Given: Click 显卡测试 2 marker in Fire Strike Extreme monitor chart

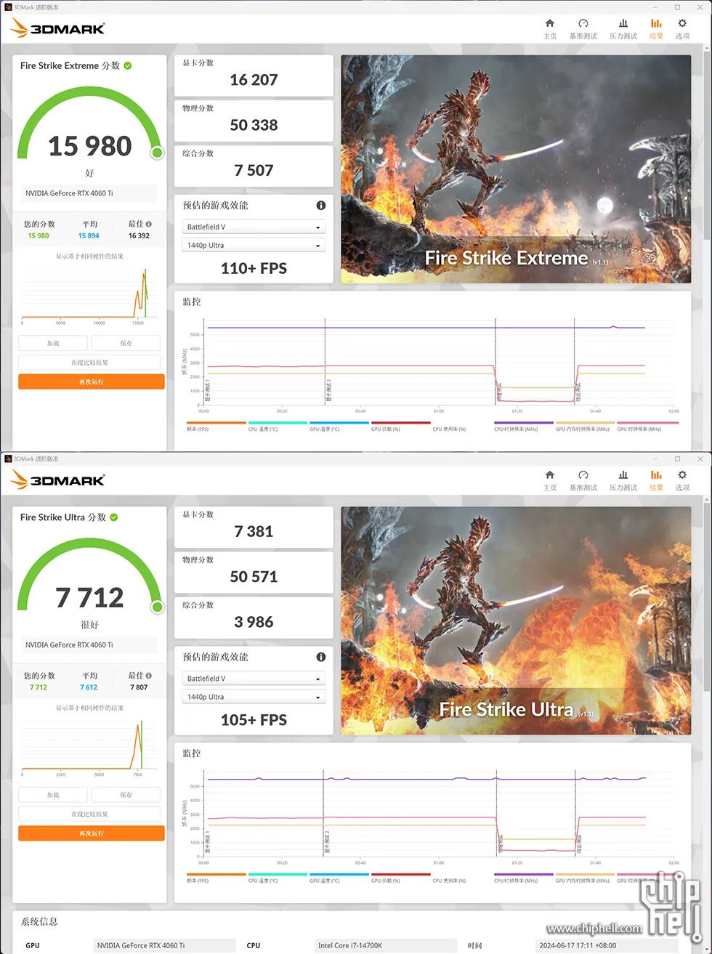Looking at the screenshot, I should (x=328, y=391).
